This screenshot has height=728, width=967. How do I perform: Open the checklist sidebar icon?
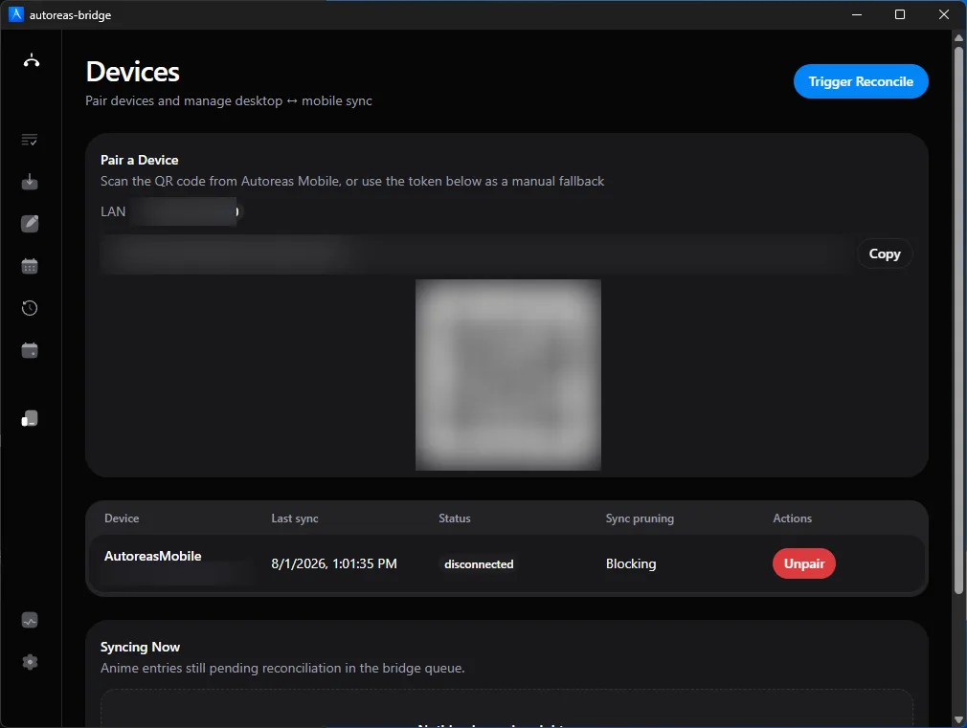pos(30,140)
